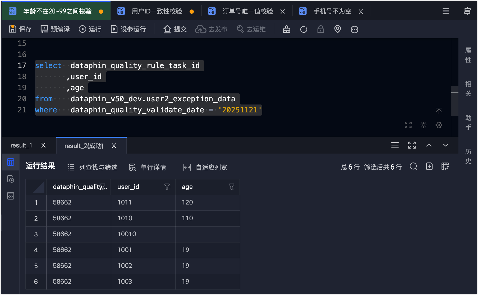This screenshot has width=478, height=295.
Task: Close the result_1 tab
Action: 43,145
